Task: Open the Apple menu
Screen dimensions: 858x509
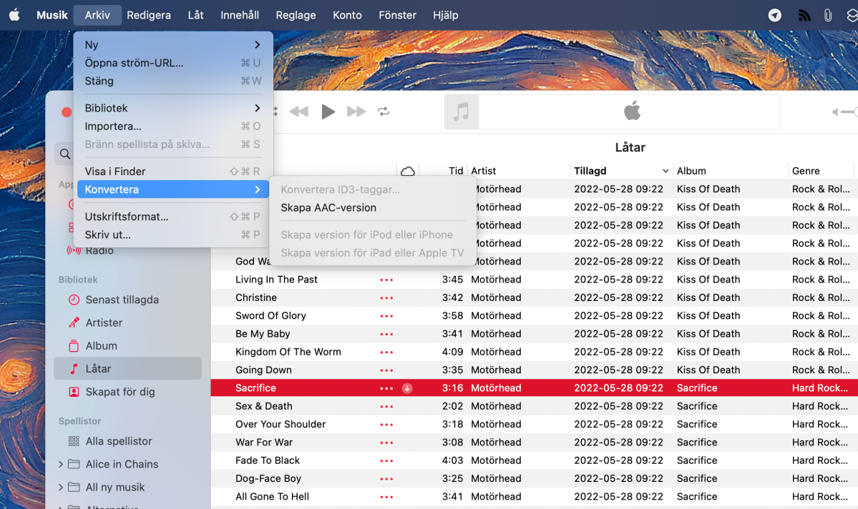Action: [x=15, y=15]
